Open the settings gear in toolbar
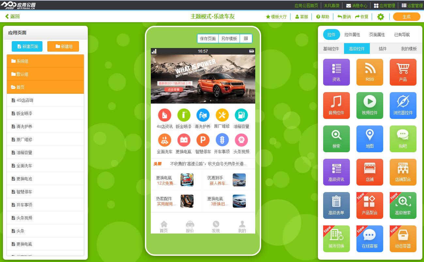424x262 pixels. [x=380, y=17]
